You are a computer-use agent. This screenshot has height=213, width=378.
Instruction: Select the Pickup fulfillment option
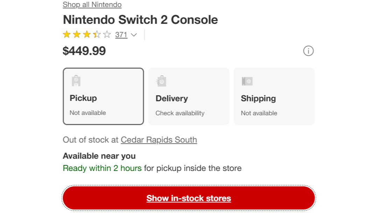point(103,96)
